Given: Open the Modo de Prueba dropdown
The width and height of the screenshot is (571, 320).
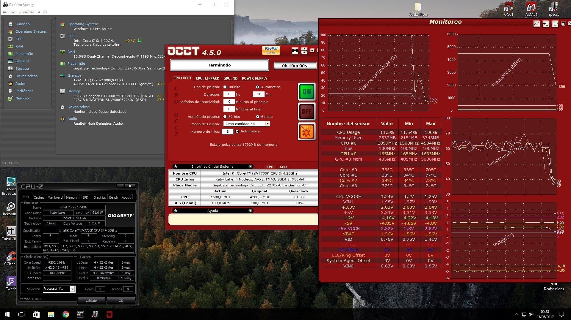Looking at the screenshot, I should pyautogui.click(x=246, y=124).
